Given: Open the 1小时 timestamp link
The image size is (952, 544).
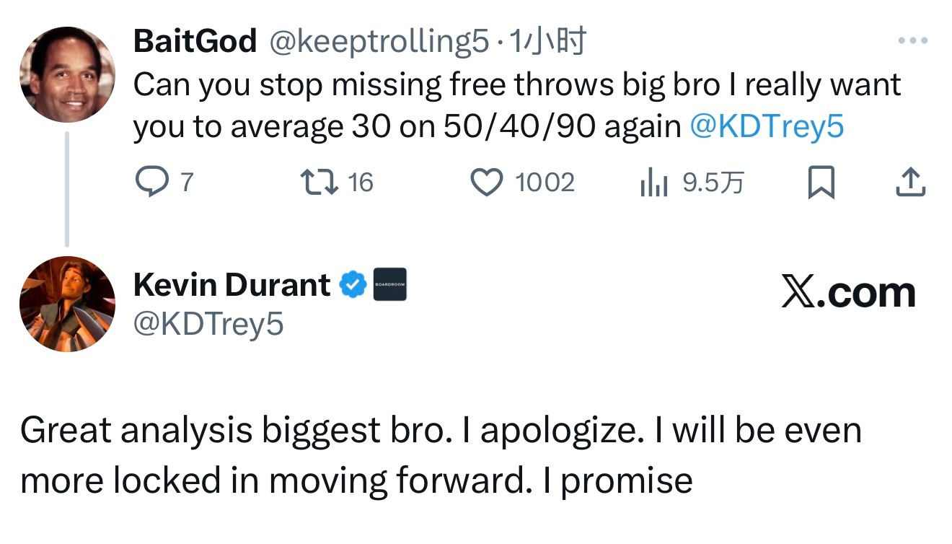Looking at the screenshot, I should click(x=548, y=43).
